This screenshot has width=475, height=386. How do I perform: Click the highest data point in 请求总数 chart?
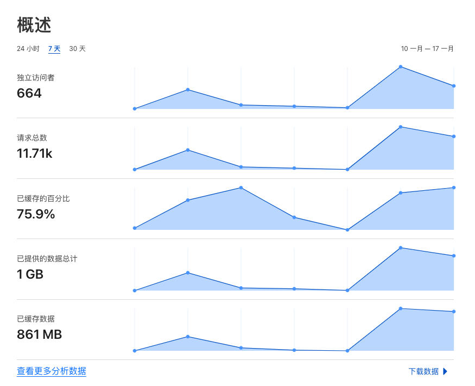click(401, 127)
